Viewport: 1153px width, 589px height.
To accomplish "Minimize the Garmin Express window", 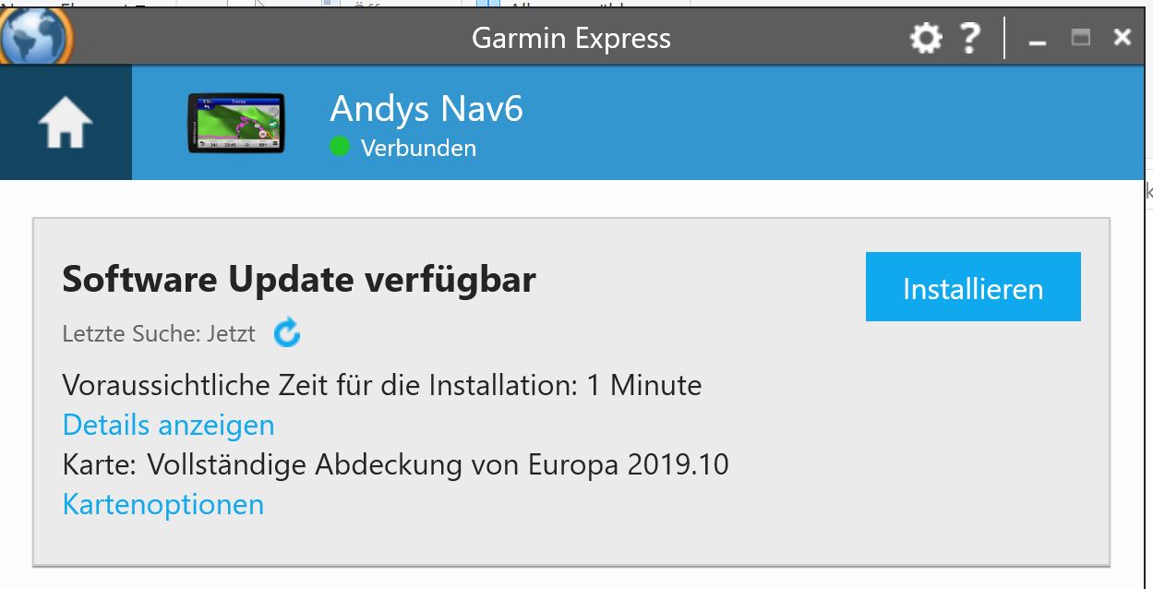I will click(1038, 40).
